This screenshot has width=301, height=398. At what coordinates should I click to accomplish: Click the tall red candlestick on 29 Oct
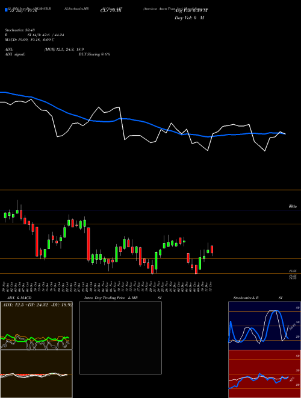tap(88, 244)
